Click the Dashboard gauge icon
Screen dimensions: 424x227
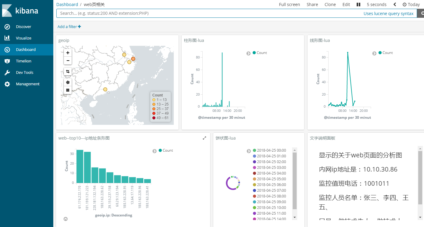coord(7,50)
